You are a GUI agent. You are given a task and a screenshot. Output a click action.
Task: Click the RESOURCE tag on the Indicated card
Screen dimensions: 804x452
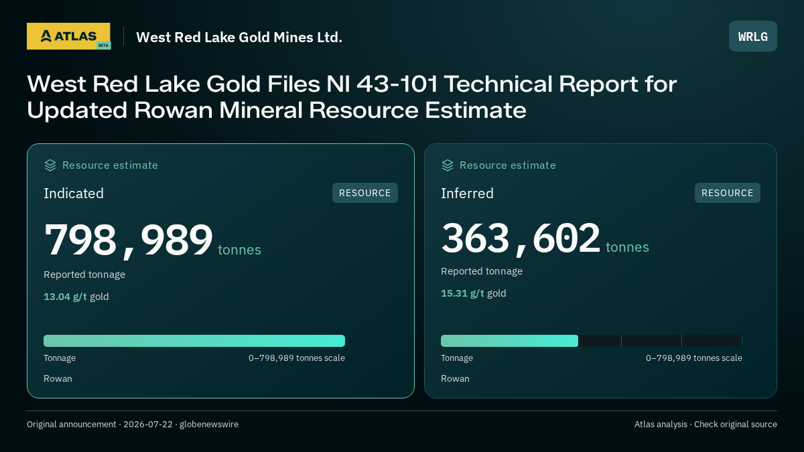point(365,193)
